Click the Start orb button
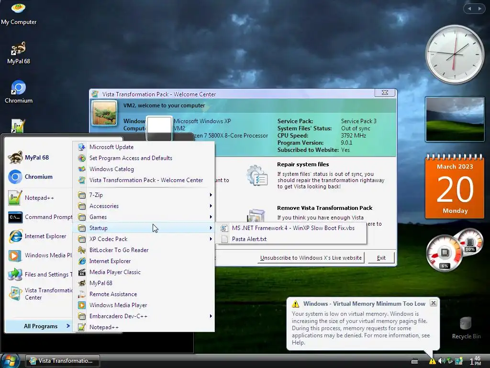 click(x=10, y=361)
